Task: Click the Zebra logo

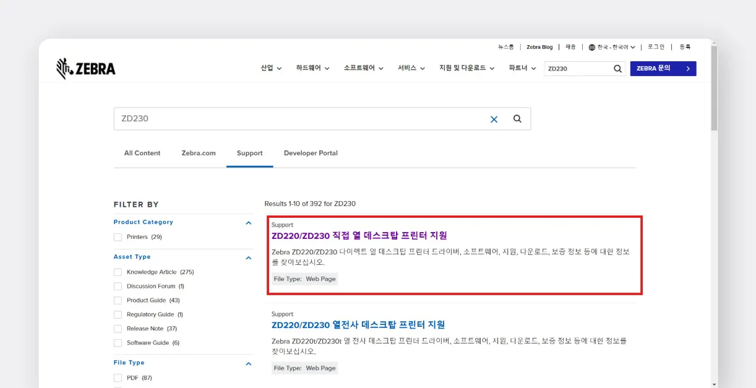Action: 85,69
